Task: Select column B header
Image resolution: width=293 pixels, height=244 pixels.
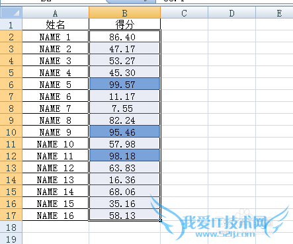Action: point(124,13)
